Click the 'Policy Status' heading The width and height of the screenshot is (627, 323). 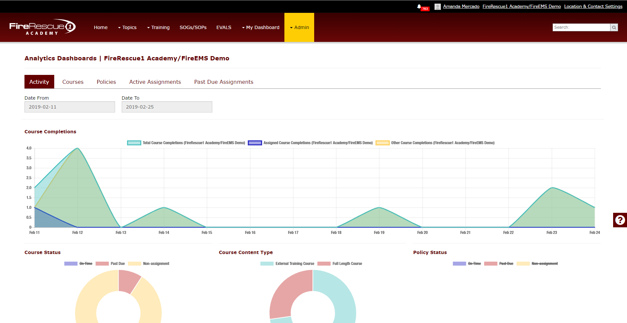coord(430,252)
